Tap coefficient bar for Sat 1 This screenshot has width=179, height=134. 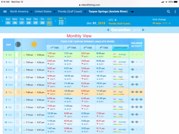(121, 57)
